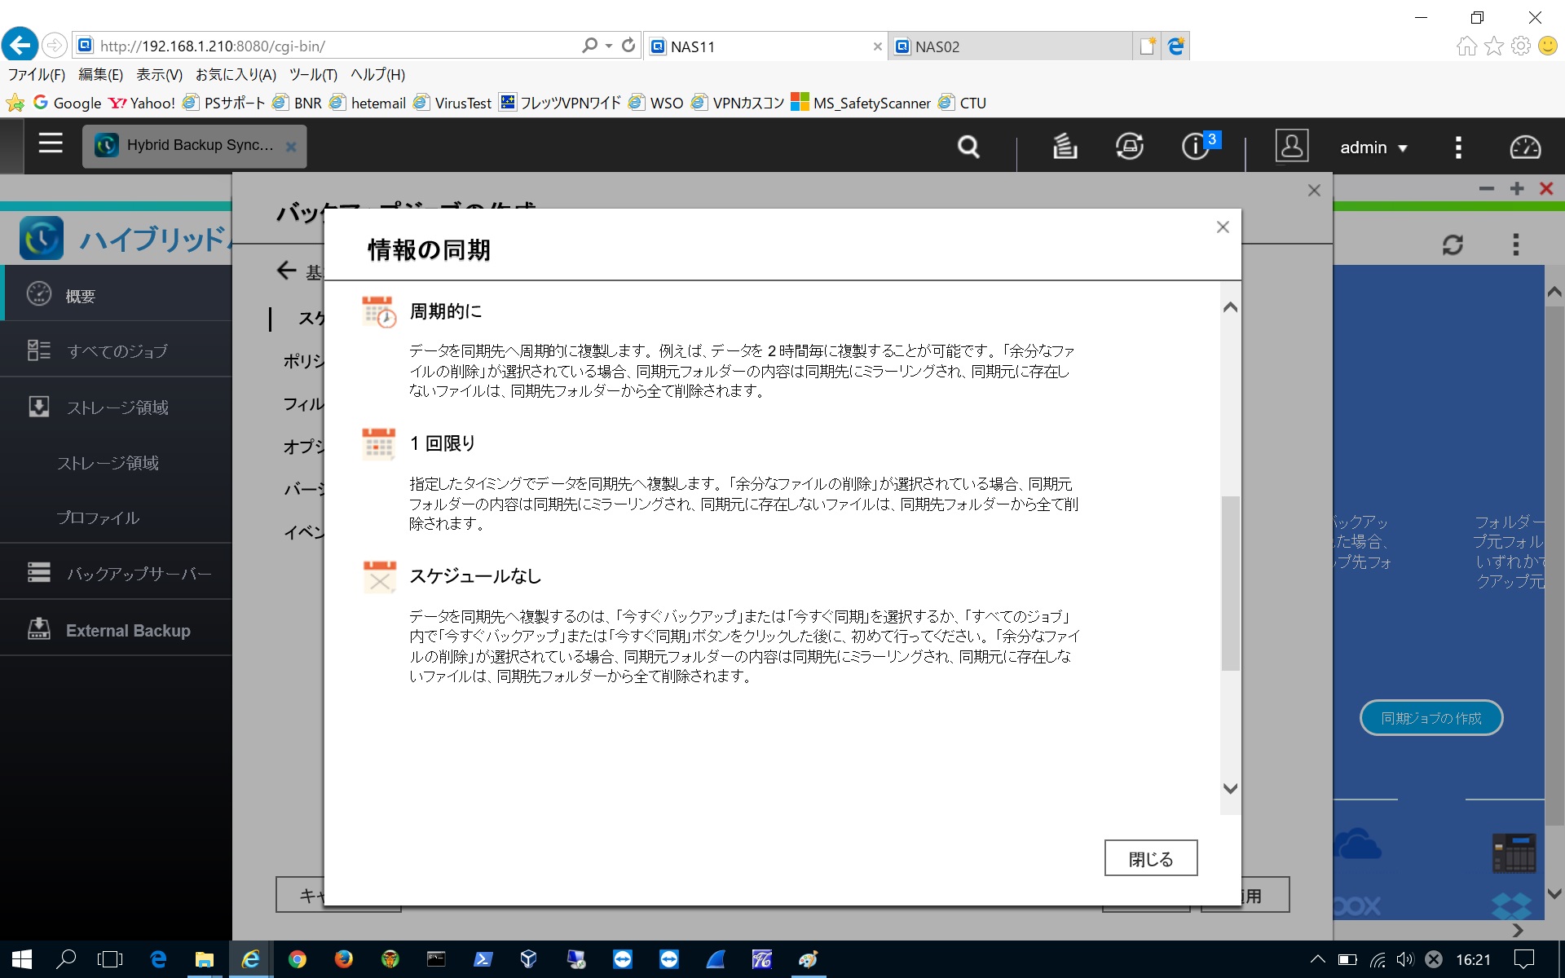
Task: Open the dashboard speedometer icon
Action: (x=1524, y=148)
